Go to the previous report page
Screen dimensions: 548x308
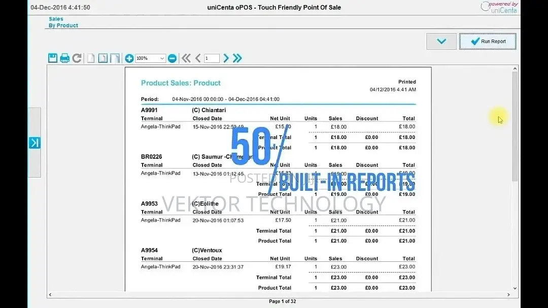[198, 58]
